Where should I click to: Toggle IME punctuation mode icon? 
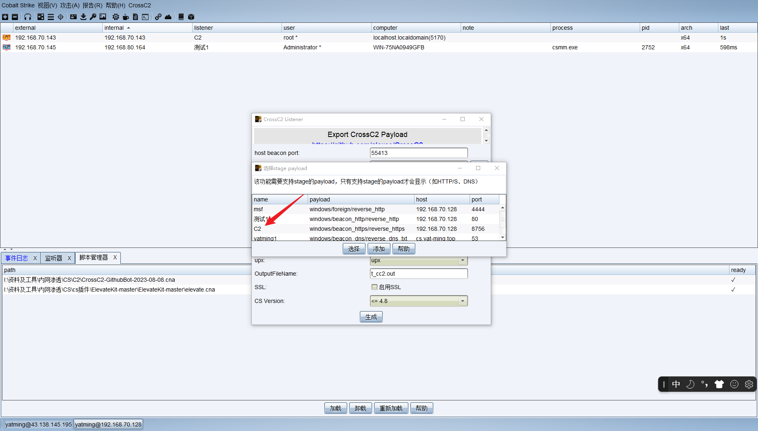[x=705, y=384]
